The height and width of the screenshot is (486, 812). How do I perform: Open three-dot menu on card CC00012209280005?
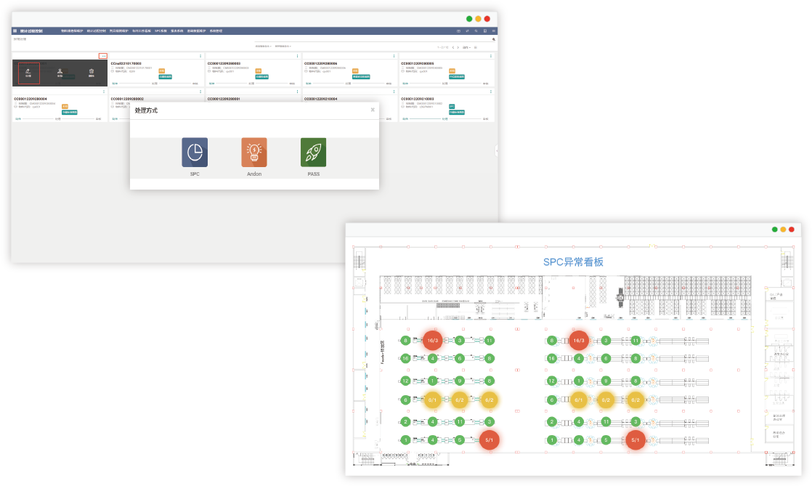[490, 56]
